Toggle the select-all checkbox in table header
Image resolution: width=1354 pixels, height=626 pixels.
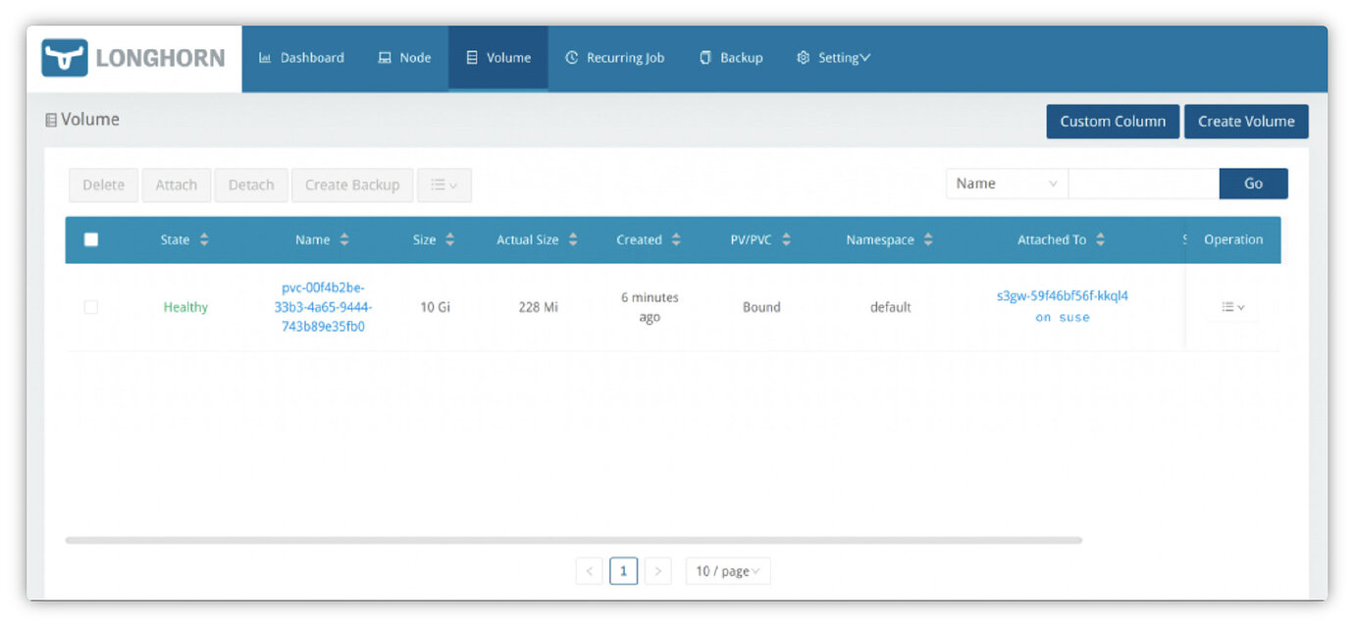pyautogui.click(x=91, y=239)
